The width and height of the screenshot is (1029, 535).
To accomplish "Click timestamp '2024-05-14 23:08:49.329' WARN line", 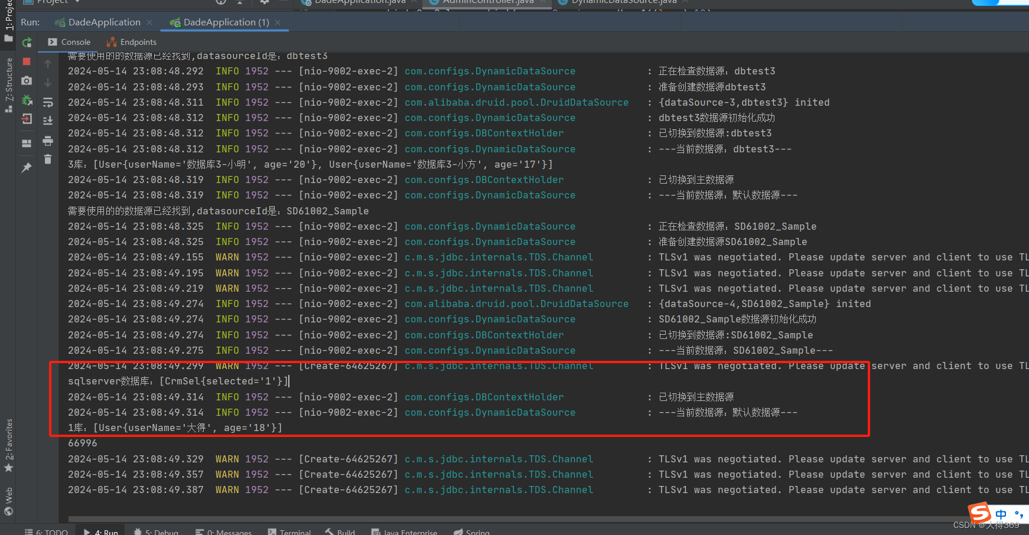I will [135, 459].
